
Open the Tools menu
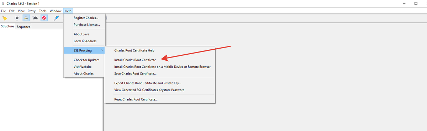[43, 11]
